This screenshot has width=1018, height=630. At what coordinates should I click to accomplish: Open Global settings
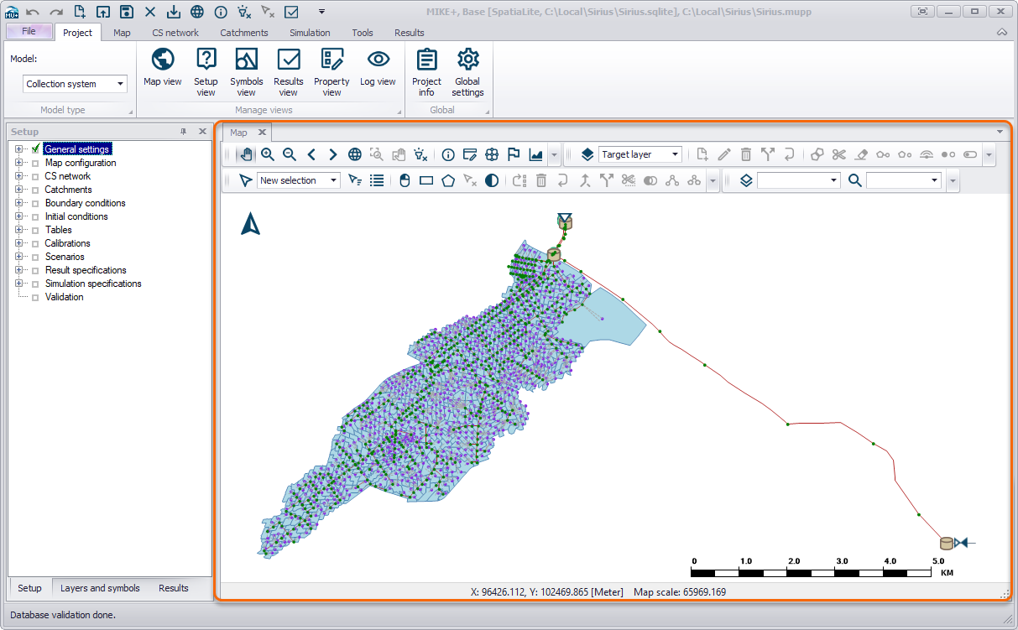(467, 71)
